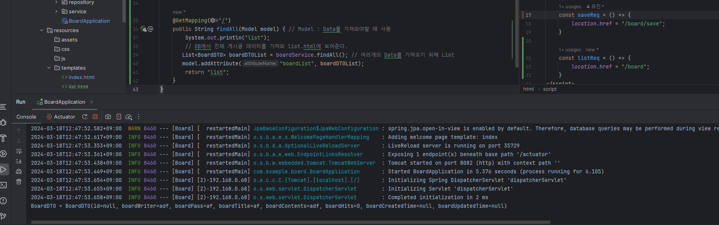Open list.html in the project tree
Image resolution: width=719 pixels, height=225 pixels.
pos(75,86)
